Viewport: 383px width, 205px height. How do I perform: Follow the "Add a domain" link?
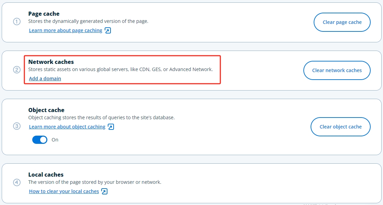coord(45,79)
